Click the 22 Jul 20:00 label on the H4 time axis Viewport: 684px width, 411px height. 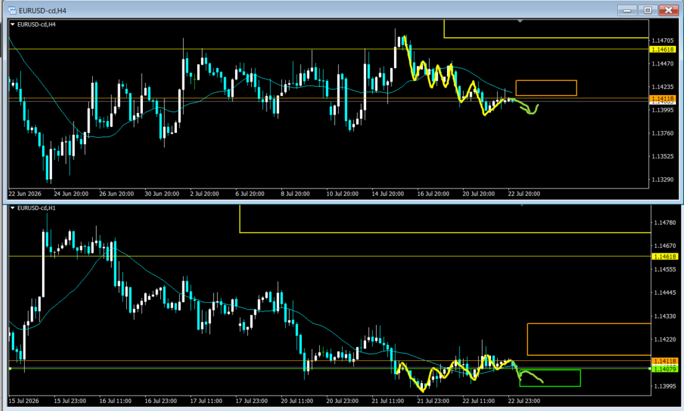[x=524, y=194]
